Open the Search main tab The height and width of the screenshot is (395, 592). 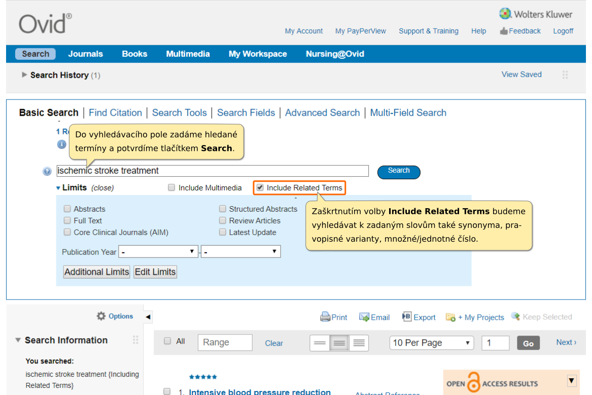click(36, 54)
